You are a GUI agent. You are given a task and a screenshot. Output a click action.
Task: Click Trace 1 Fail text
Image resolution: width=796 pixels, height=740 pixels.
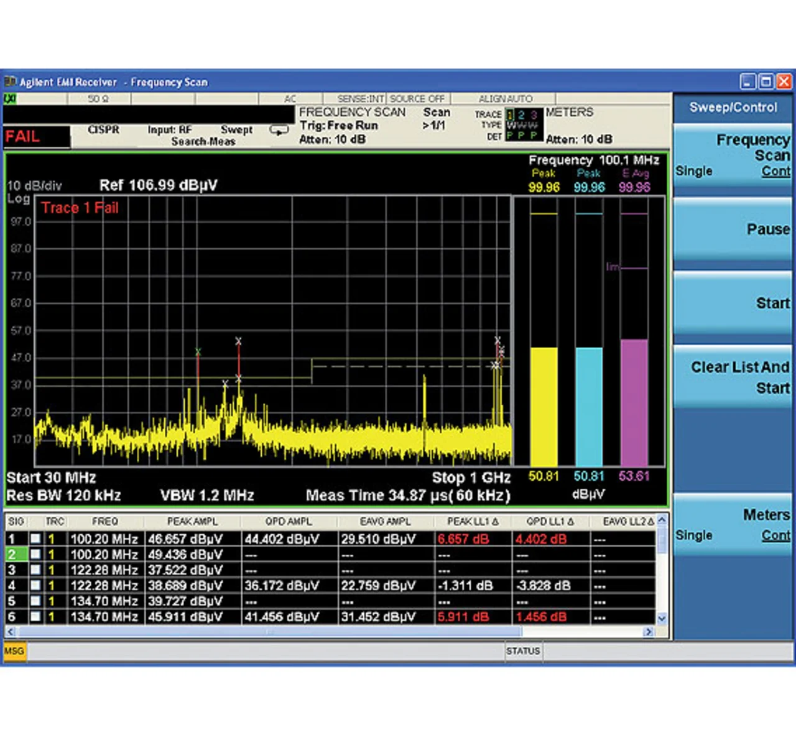coord(80,208)
